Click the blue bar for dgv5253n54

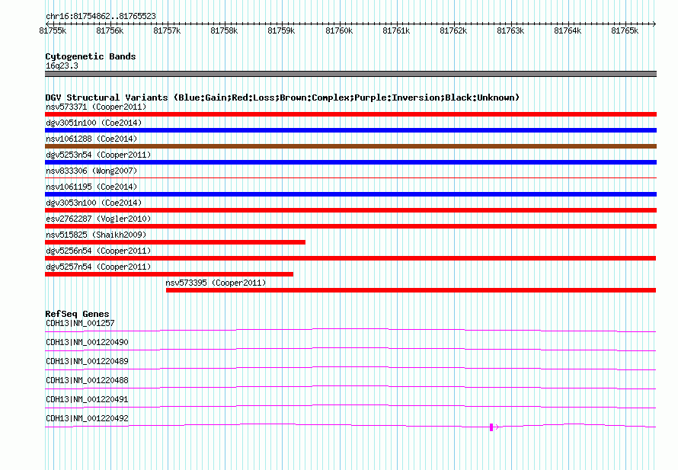(350, 162)
